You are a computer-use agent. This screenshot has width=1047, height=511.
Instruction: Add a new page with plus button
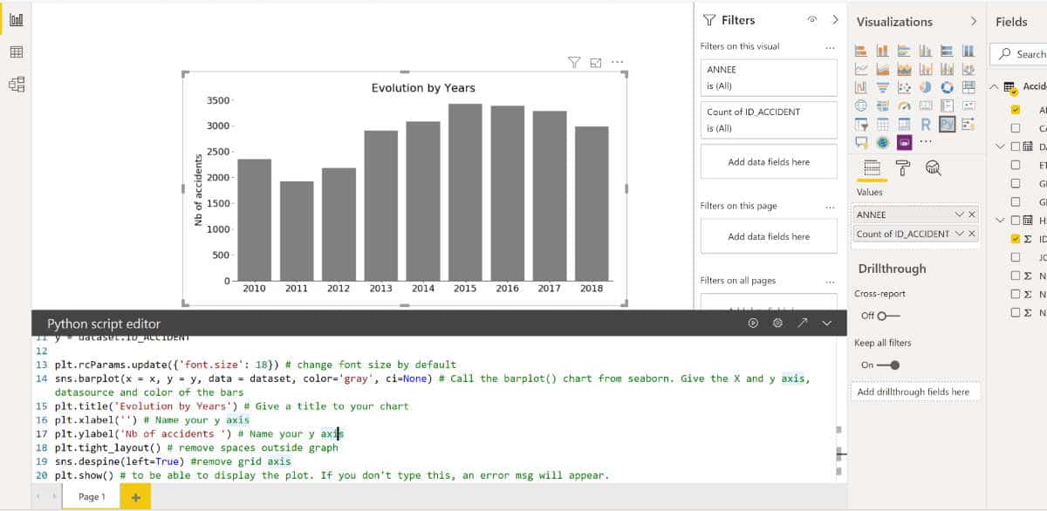(135, 497)
